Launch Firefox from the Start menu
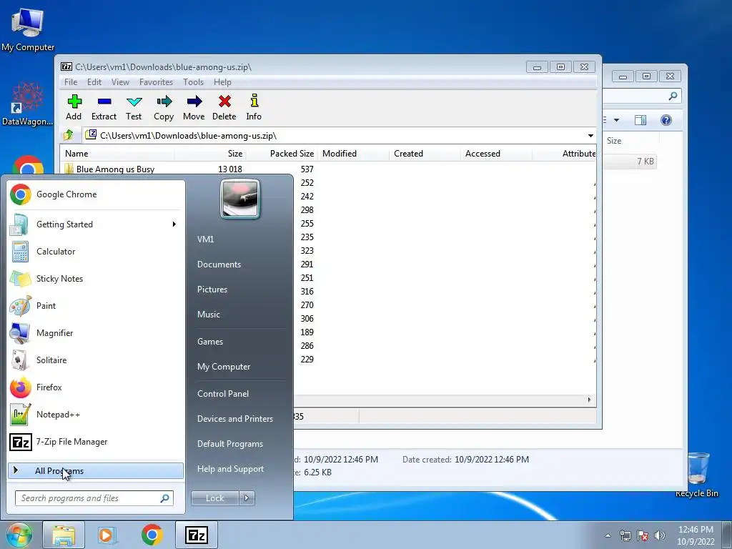 pos(95,387)
